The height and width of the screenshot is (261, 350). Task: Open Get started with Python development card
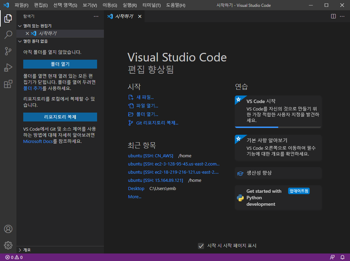(x=278, y=198)
